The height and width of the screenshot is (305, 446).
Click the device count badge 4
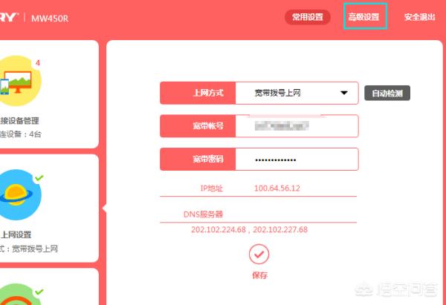coord(38,63)
